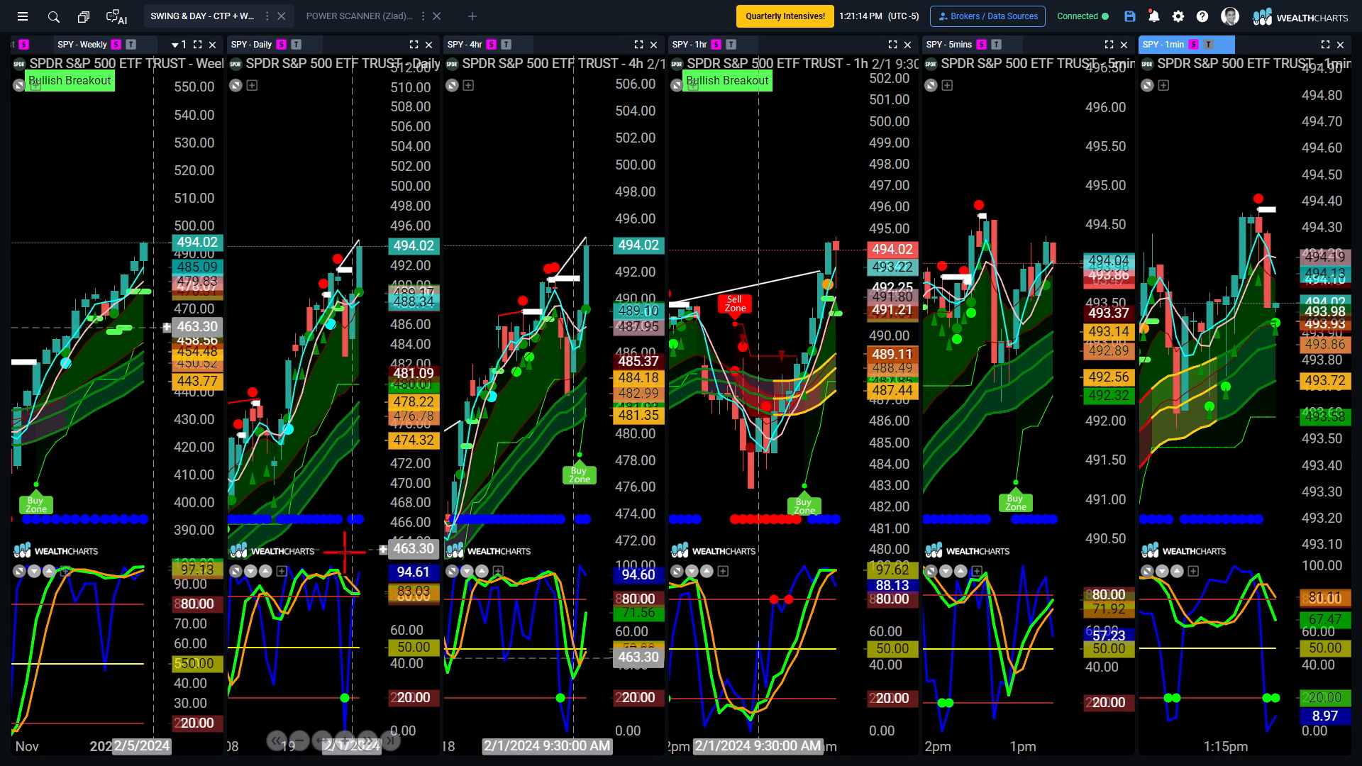Open the three-dot menu of SWING & DAY tab
This screenshot has height=766, width=1362.
pos(267,16)
